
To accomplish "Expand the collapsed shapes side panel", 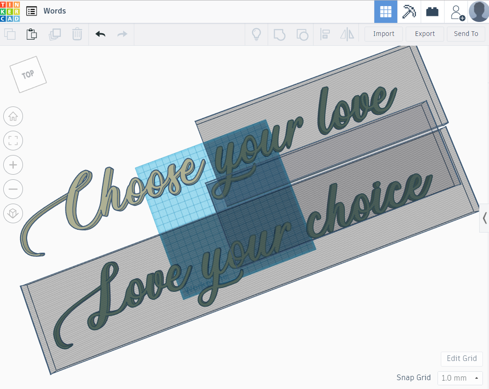I will tap(484, 218).
